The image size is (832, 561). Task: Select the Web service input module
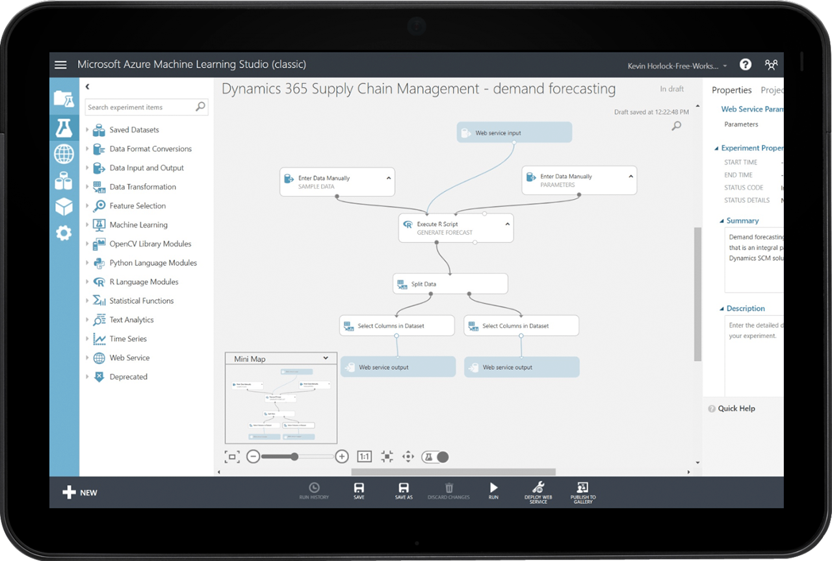point(514,133)
